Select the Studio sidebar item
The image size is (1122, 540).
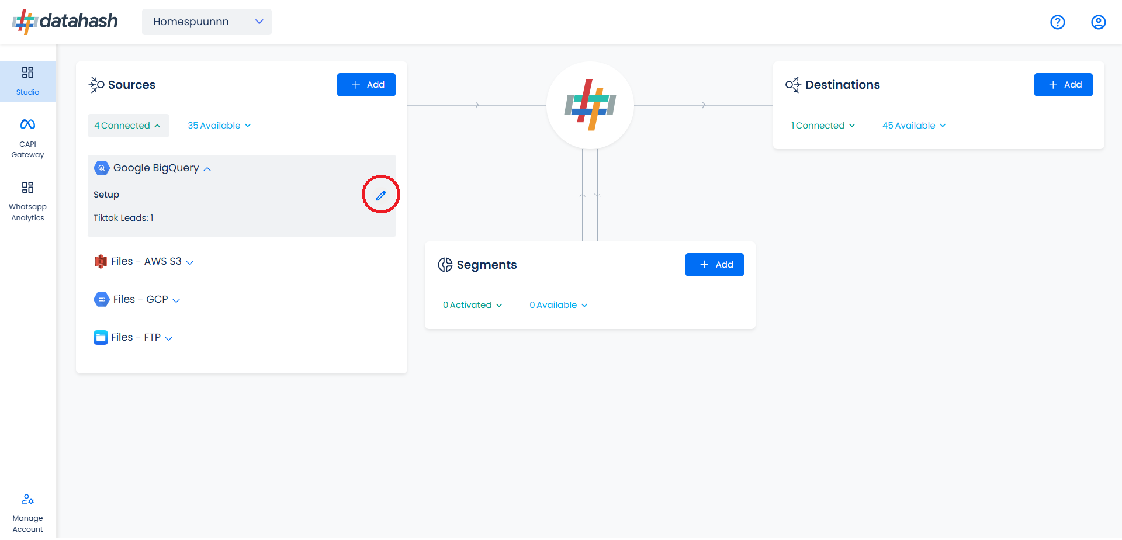coord(27,81)
